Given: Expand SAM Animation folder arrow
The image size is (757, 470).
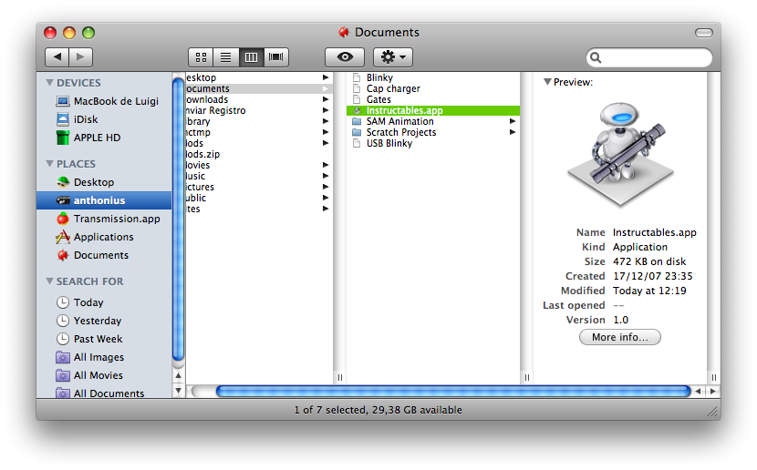Looking at the screenshot, I should click(513, 121).
